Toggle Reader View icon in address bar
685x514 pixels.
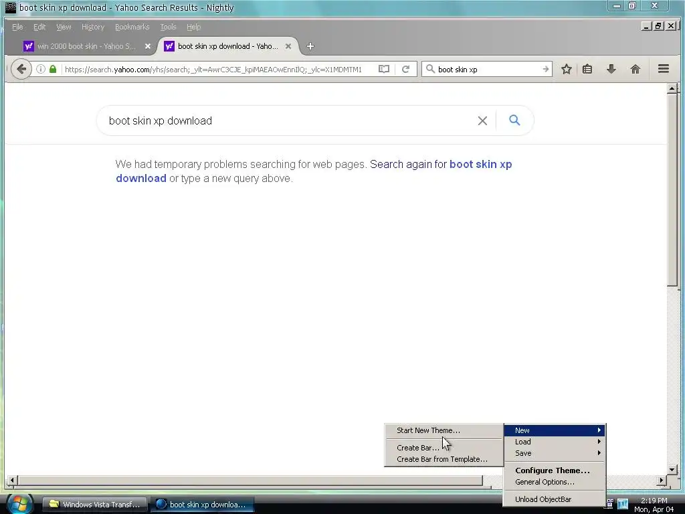383,69
